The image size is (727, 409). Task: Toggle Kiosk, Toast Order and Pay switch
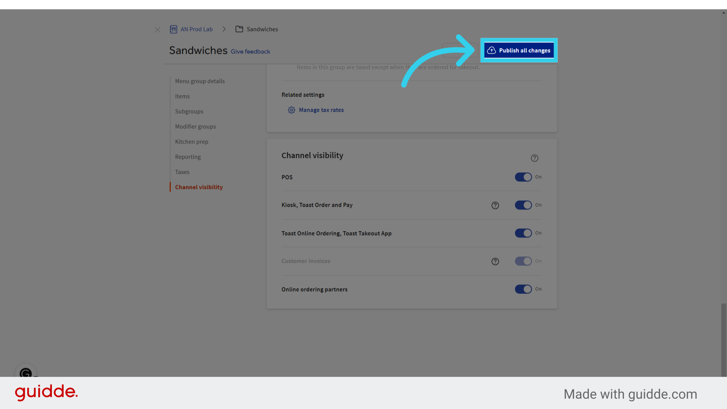point(523,205)
